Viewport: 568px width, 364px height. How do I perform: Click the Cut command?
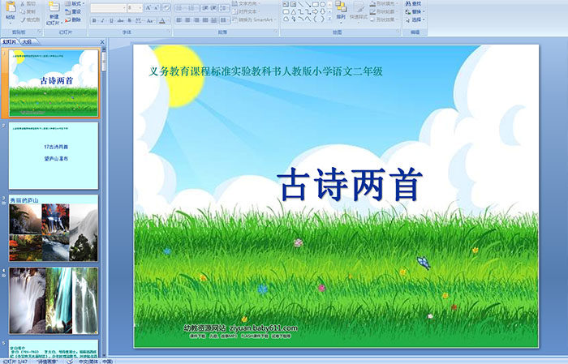coord(28,4)
